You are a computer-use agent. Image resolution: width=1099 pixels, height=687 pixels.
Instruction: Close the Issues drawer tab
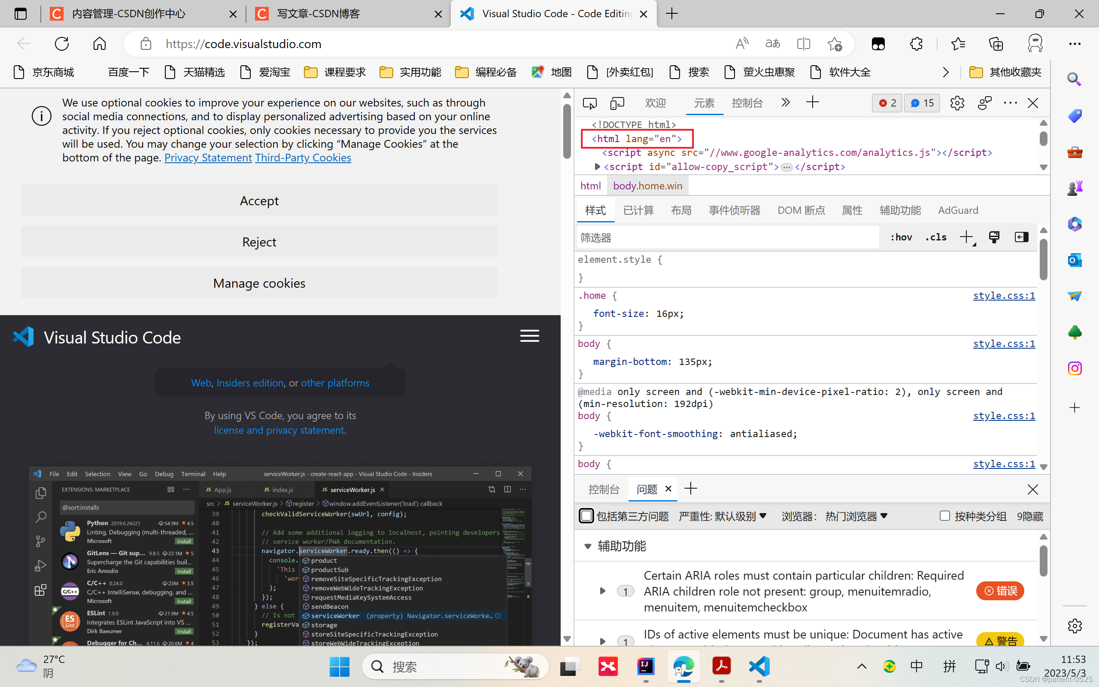click(668, 489)
